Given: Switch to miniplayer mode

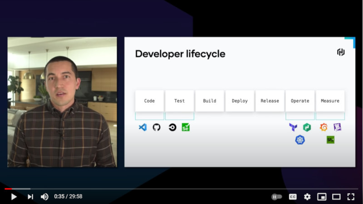Looking at the screenshot, I should tap(322, 197).
